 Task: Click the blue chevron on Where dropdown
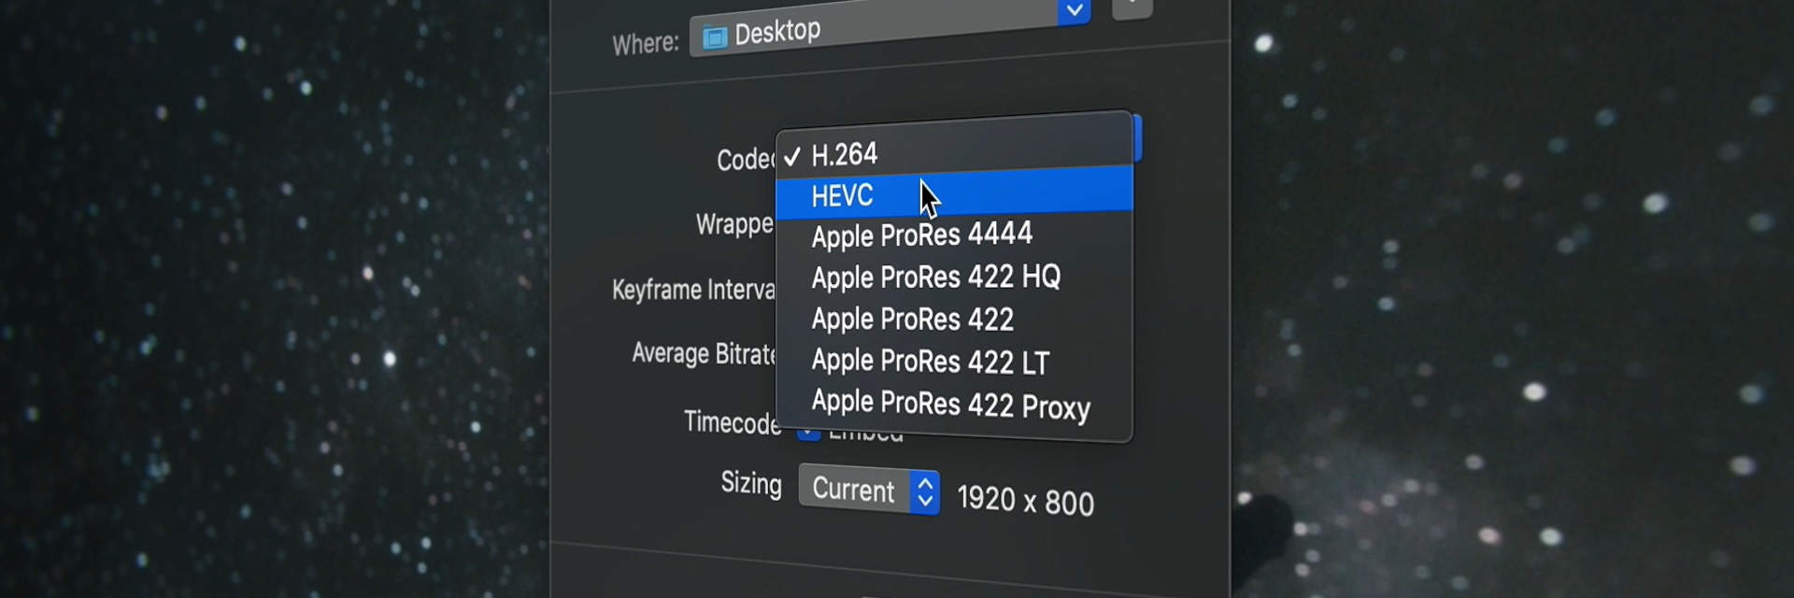[1075, 10]
